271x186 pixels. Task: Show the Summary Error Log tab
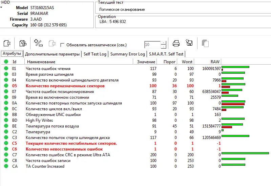point(128,54)
